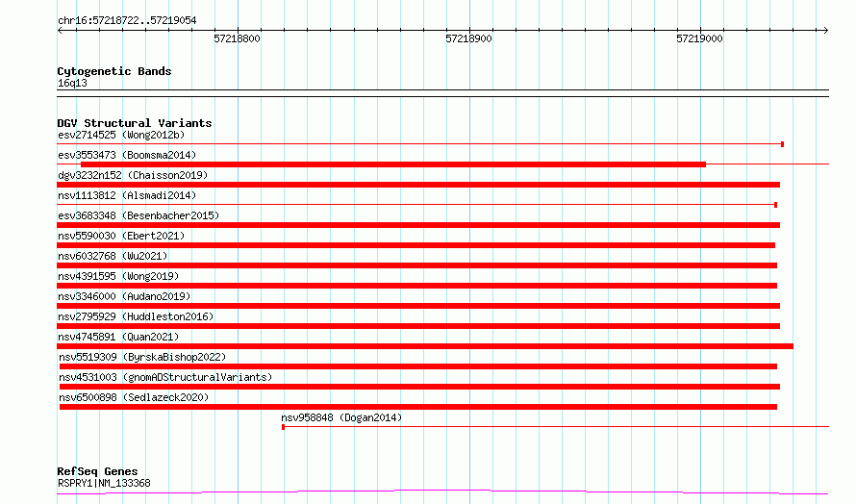Image resolution: width=856 pixels, height=504 pixels.
Task: Click the red bar of dgv3232n152 variant
Action: pos(418,185)
